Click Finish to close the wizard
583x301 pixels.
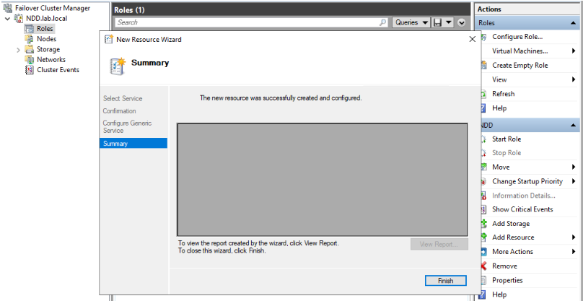tap(445, 281)
